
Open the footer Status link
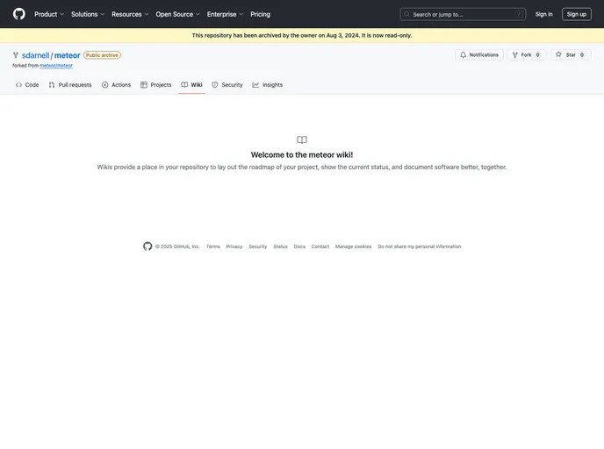coord(280,246)
